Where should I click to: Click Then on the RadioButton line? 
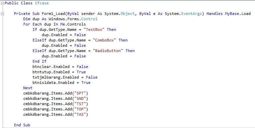click(130, 51)
